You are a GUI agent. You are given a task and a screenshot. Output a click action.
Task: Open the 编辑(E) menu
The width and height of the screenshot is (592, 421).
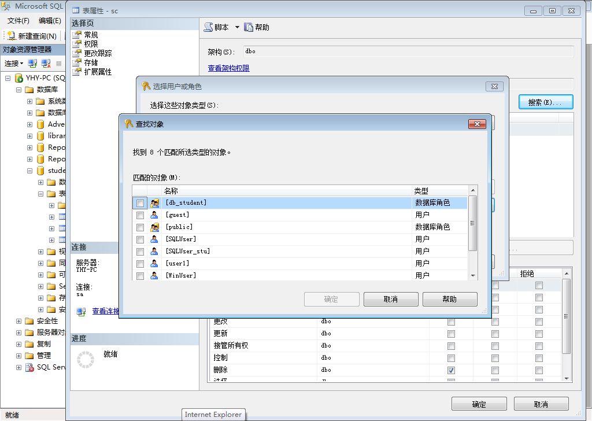coord(50,20)
